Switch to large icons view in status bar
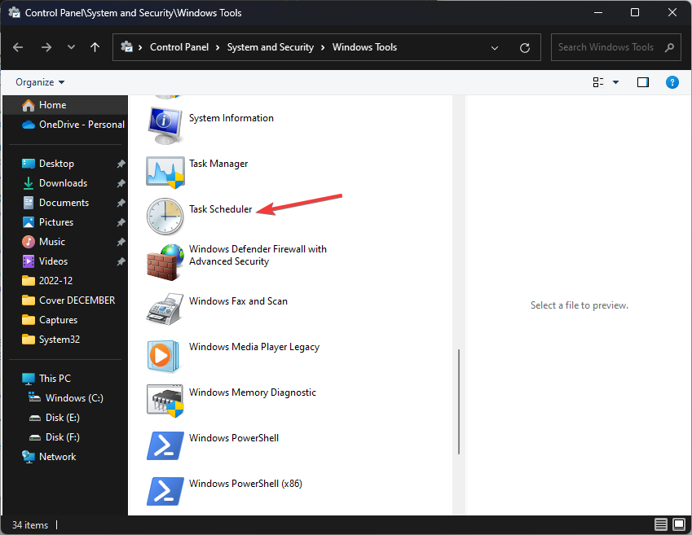 [x=679, y=524]
